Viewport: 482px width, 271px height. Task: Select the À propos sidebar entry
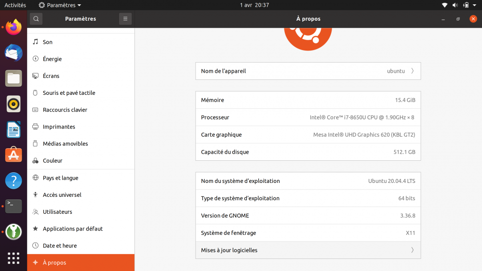click(x=81, y=262)
